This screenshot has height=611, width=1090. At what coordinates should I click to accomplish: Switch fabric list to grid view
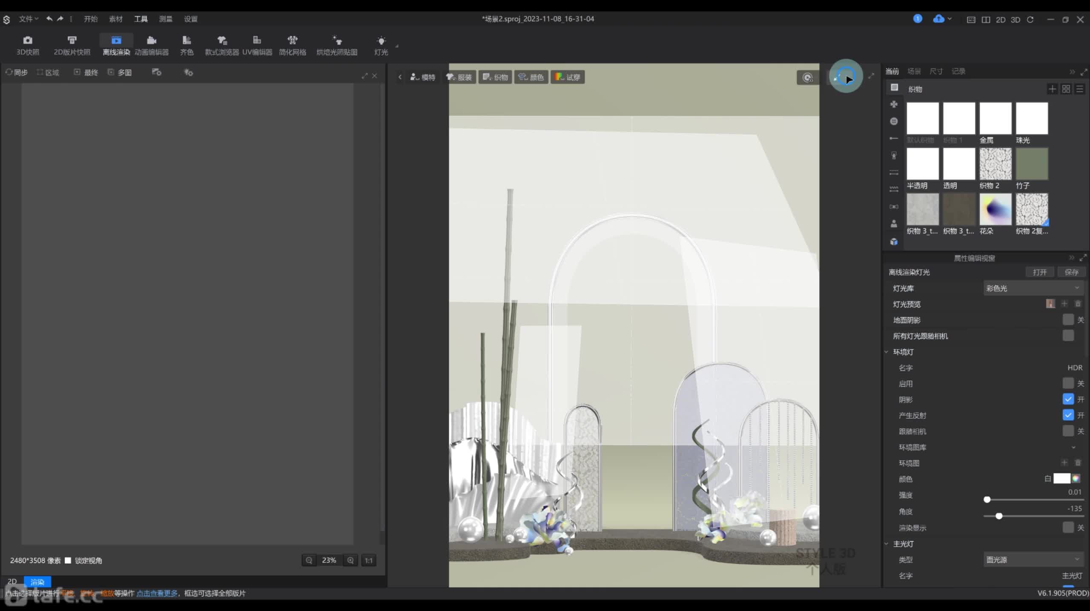[1066, 89]
